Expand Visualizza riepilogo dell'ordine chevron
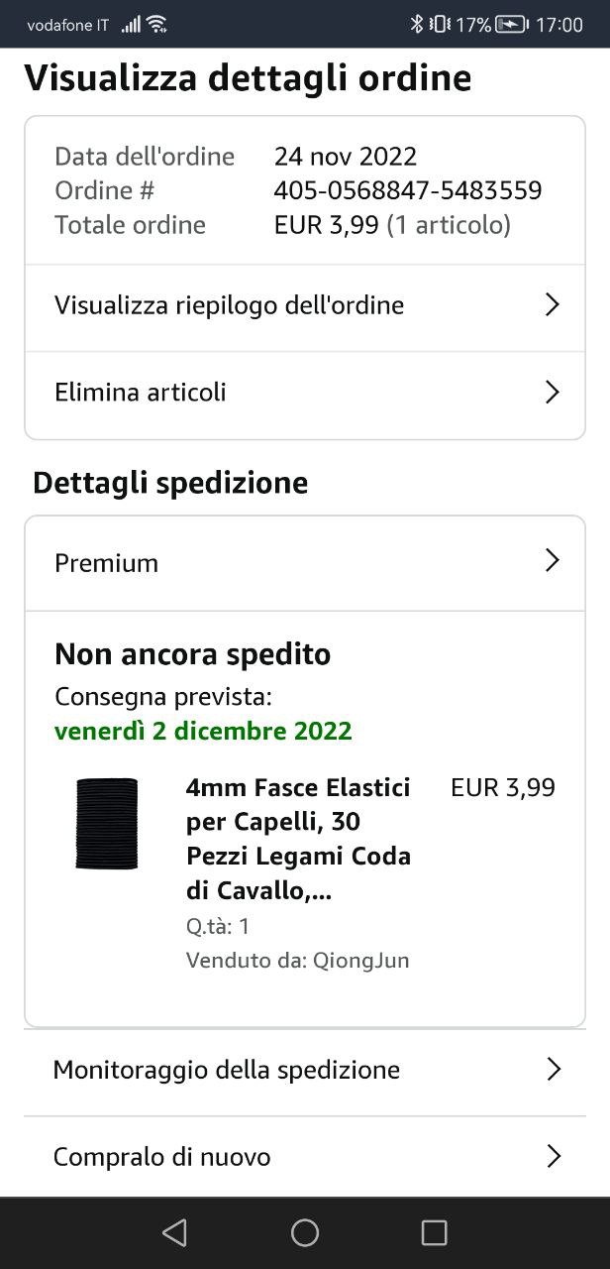Image resolution: width=610 pixels, height=1269 pixels. pyautogui.click(x=553, y=305)
